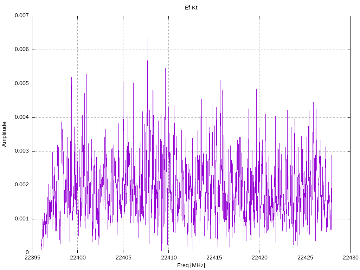Click the y-axis value 0.003
Viewport: 360px width, 270px height.
click(x=22, y=151)
